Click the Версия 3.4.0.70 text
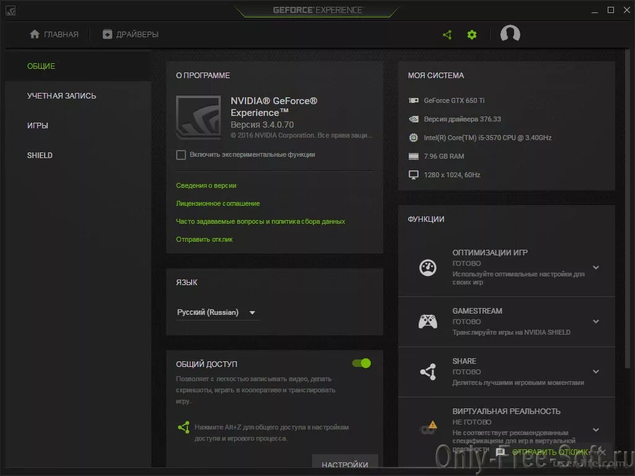635x476 pixels. click(262, 125)
